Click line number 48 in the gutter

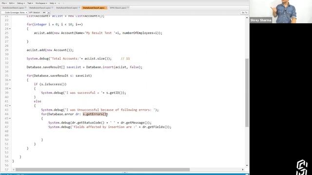coord(6,131)
